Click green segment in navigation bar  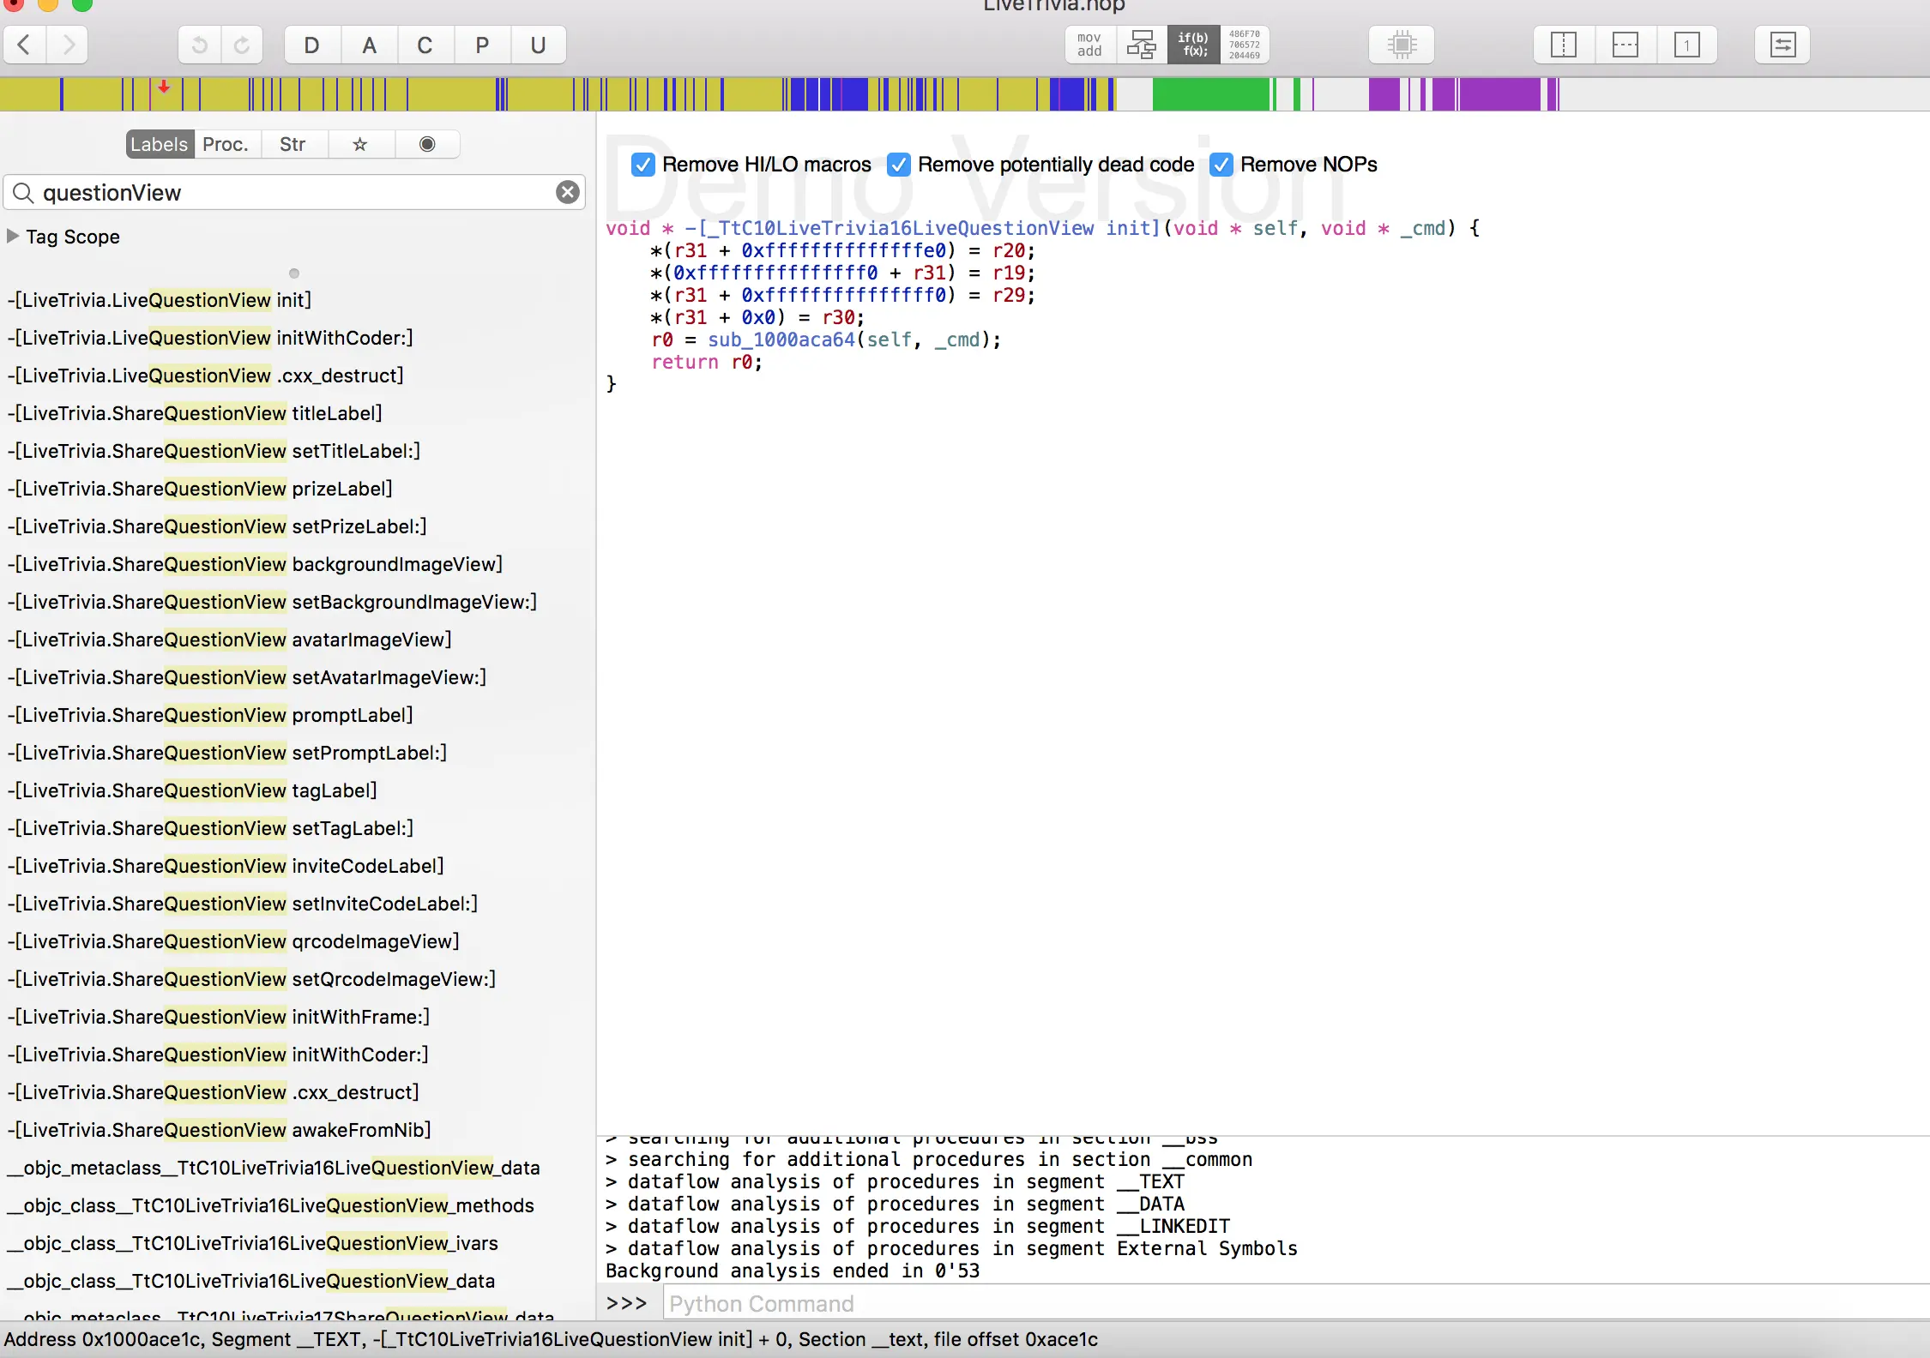point(1209,94)
